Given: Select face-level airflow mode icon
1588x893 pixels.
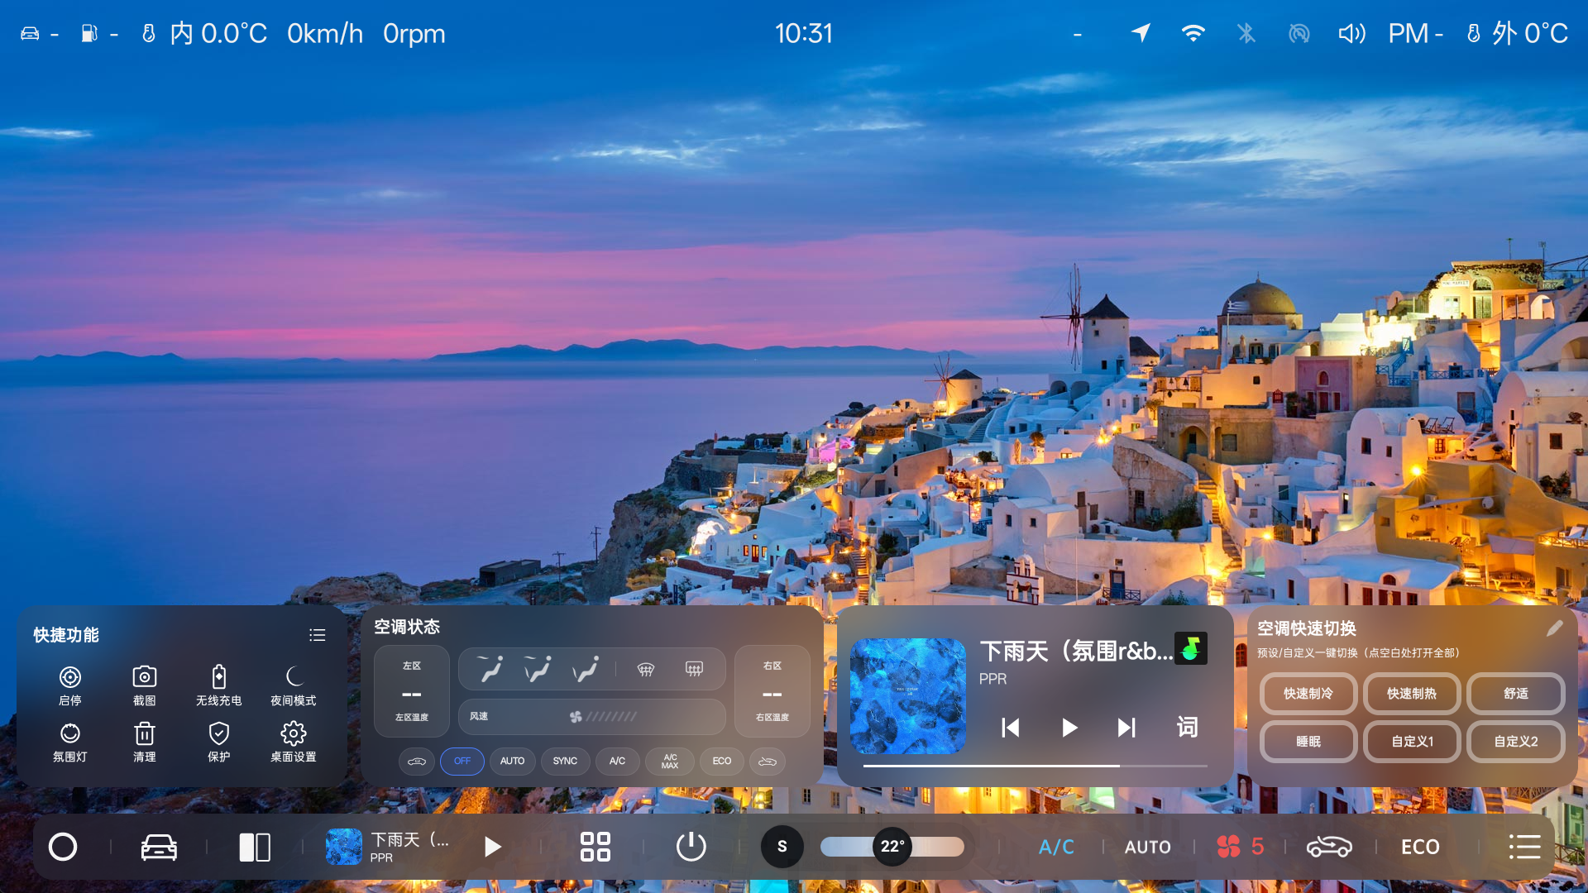Looking at the screenshot, I should [490, 668].
